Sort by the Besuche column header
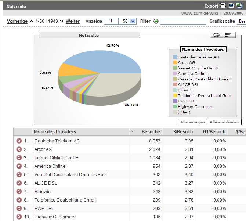The width and height of the screenshot is (246, 221). pos(151,132)
